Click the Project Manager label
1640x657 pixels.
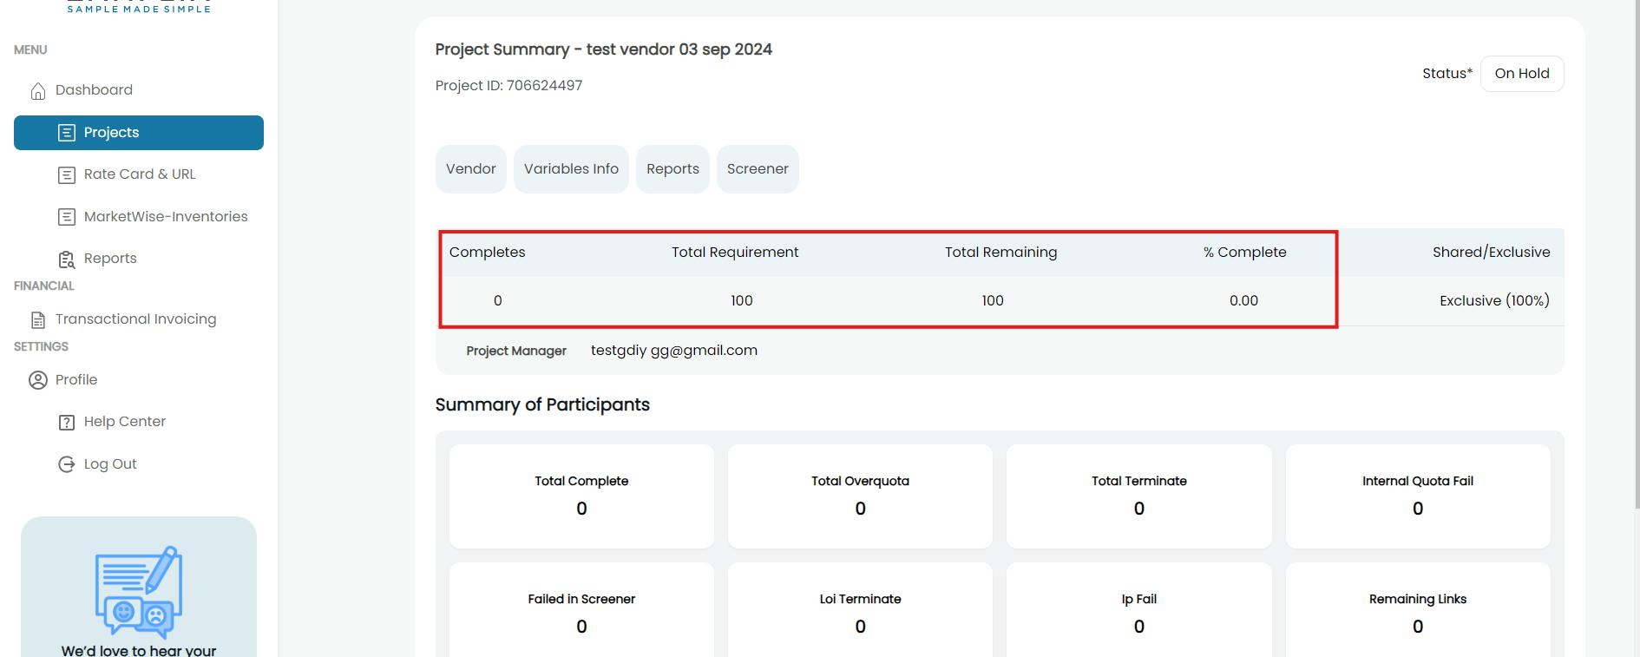pyautogui.click(x=516, y=351)
